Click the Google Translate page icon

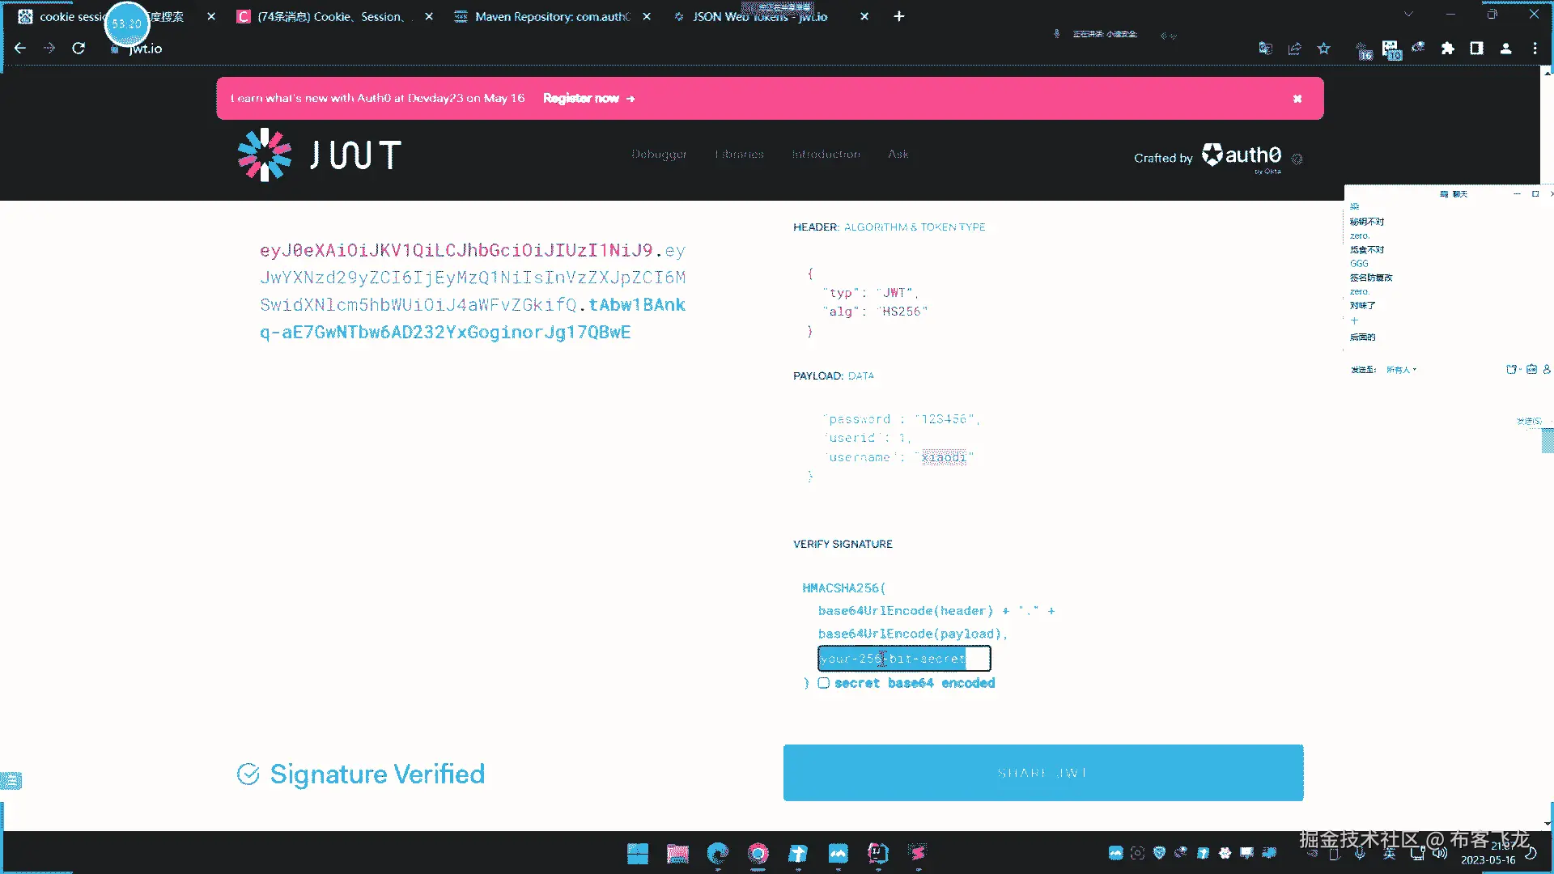click(1265, 49)
